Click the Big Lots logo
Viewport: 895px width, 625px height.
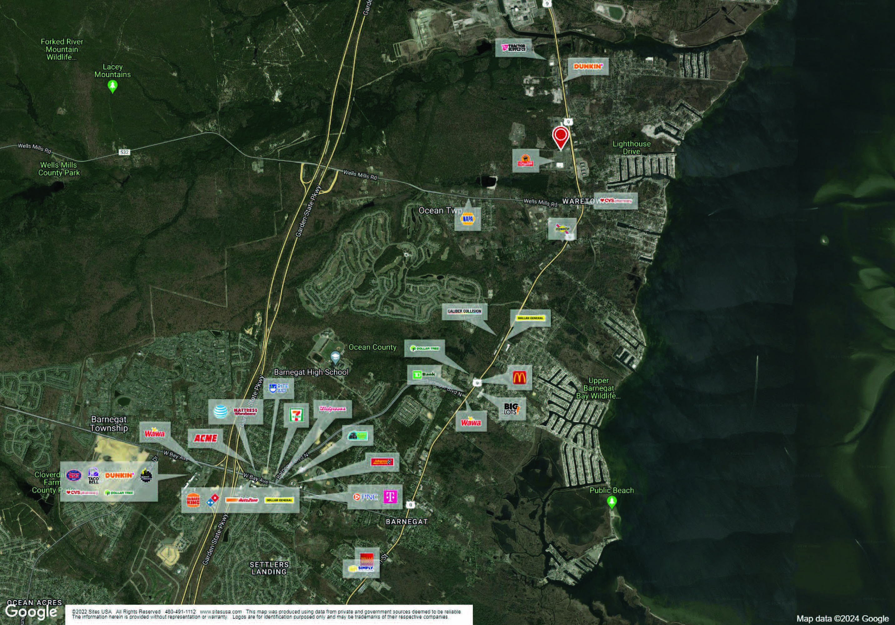tap(512, 409)
